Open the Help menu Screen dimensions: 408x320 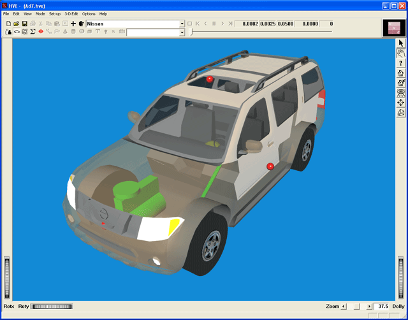103,14
